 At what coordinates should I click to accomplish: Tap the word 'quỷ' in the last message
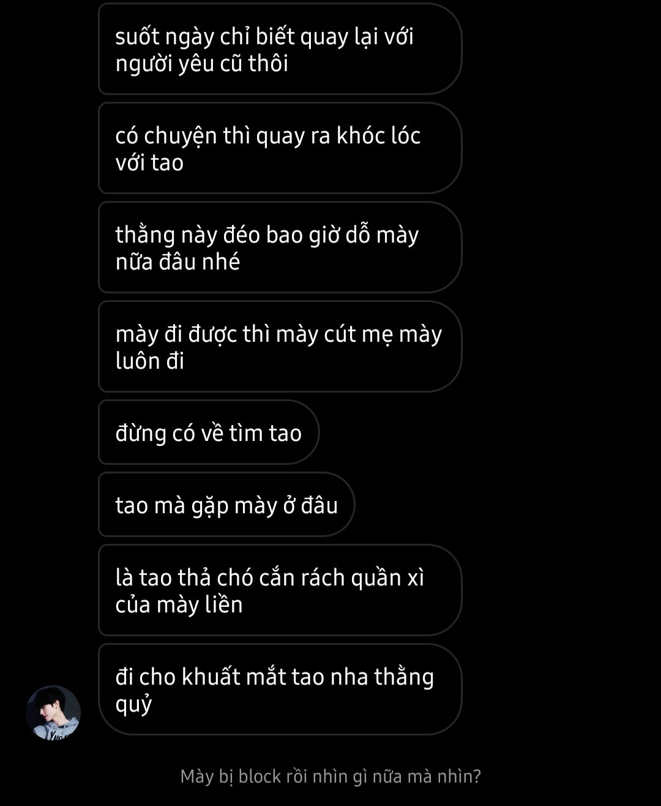click(133, 705)
